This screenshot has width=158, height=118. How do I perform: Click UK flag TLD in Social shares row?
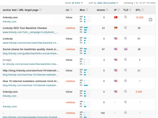pos(126,49)
